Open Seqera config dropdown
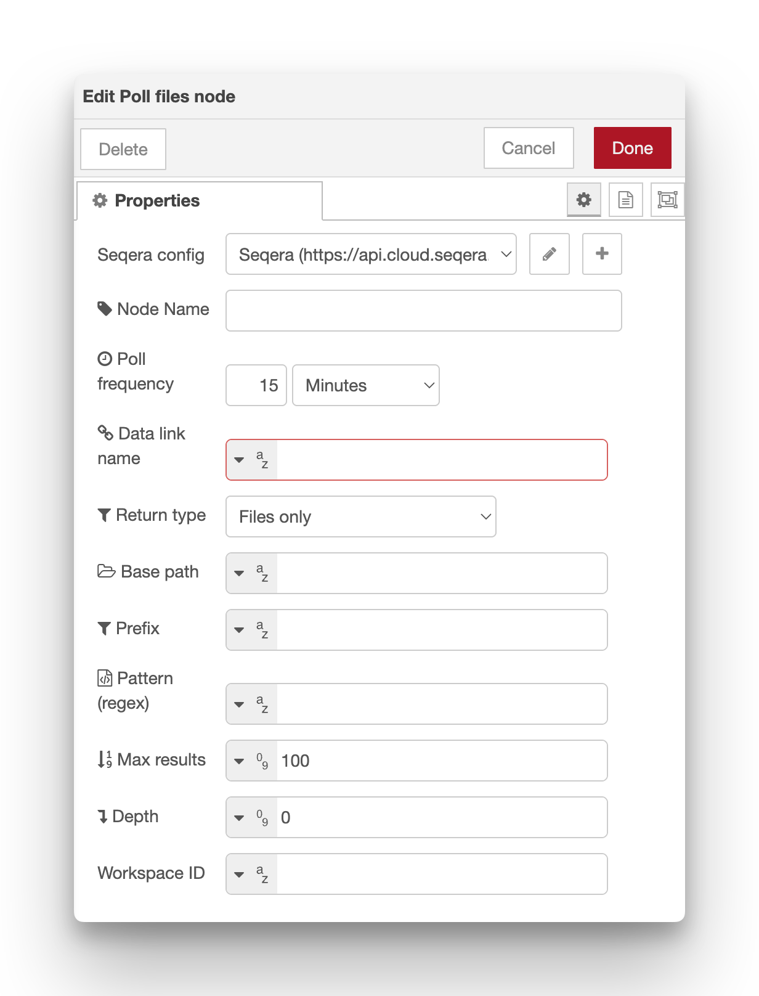This screenshot has width=759, height=996. pos(371,254)
